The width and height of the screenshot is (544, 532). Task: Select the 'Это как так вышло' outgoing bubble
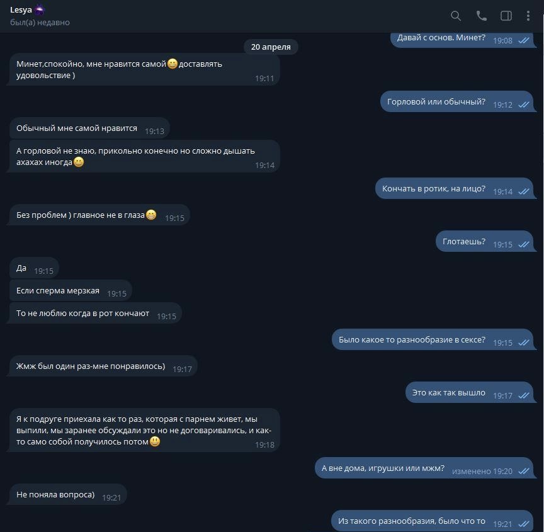pos(469,392)
